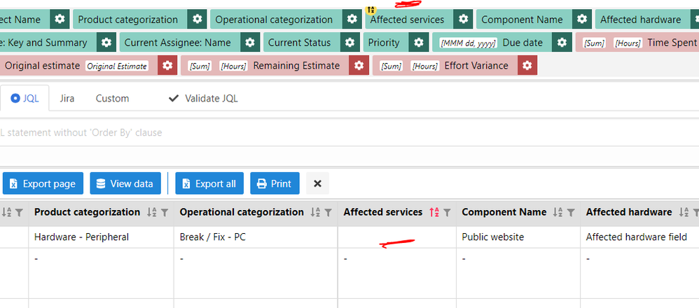Click the Original Estimate italic tag

[x=117, y=66]
